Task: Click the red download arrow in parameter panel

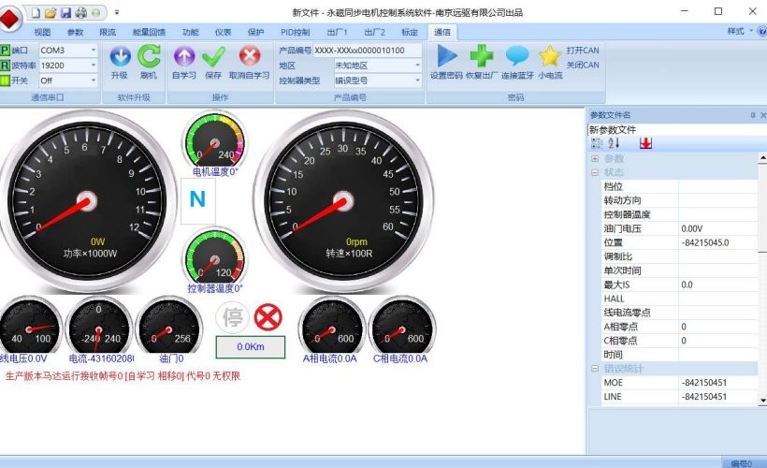Action: [x=645, y=143]
